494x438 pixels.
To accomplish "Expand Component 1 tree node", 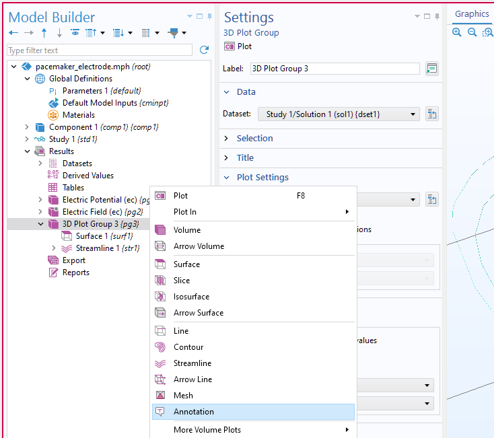I will point(27,127).
